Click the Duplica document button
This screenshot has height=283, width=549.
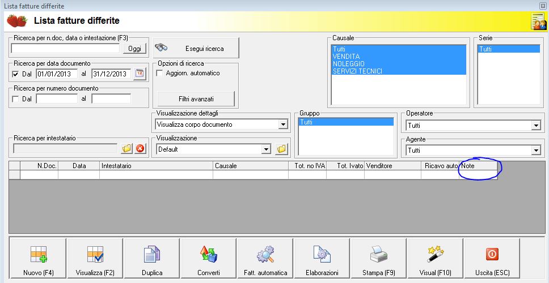coord(152,258)
